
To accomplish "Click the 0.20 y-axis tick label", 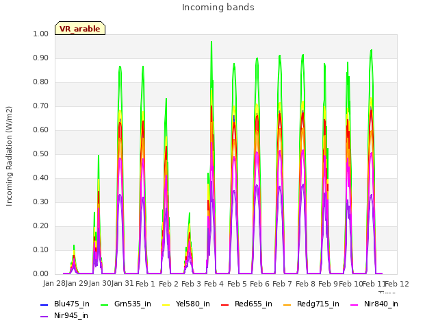I will tap(41, 226).
